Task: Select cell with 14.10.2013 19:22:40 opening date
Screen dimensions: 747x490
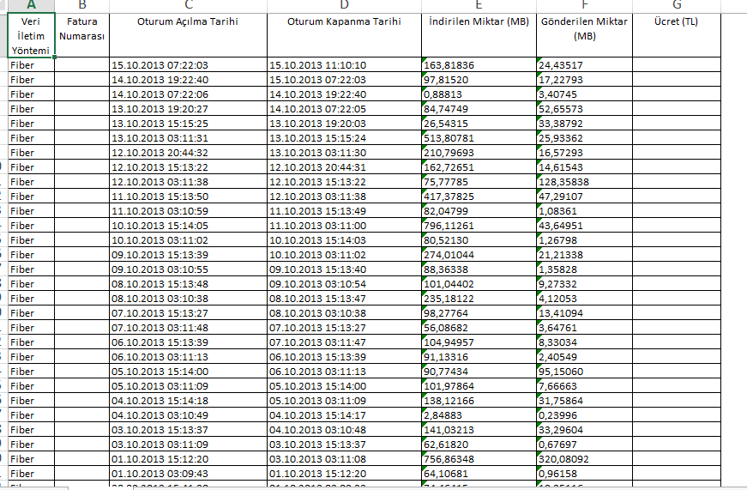Action: (188, 80)
